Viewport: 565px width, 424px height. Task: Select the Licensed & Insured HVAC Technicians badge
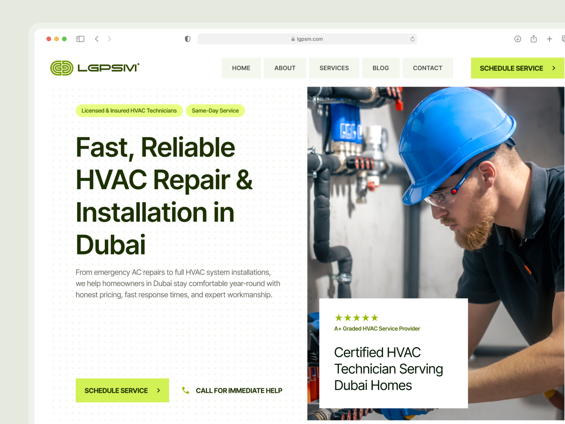click(x=129, y=111)
